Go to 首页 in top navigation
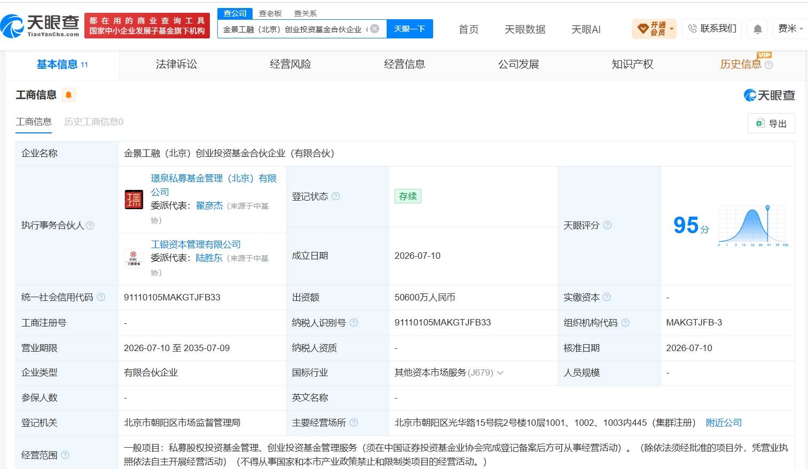This screenshot has width=808, height=469. click(469, 29)
